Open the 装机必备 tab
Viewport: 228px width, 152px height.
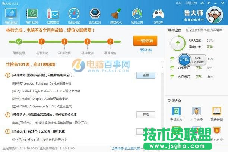click(x=137, y=16)
